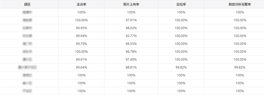Viewport: 264px width, 95px height.
Task: Select the 99.95% visit rate cell
Action: (82, 28)
